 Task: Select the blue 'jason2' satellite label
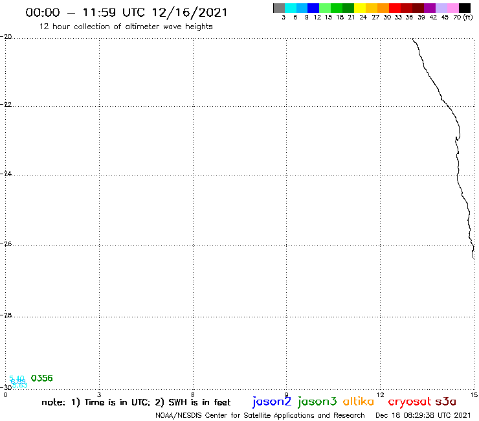tap(272, 402)
